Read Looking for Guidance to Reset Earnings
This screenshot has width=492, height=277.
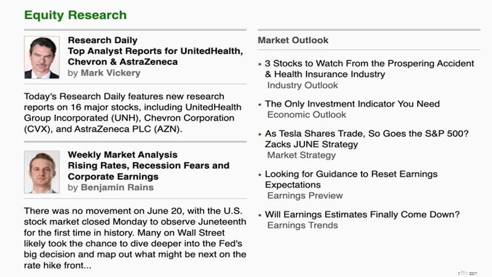[351, 179]
